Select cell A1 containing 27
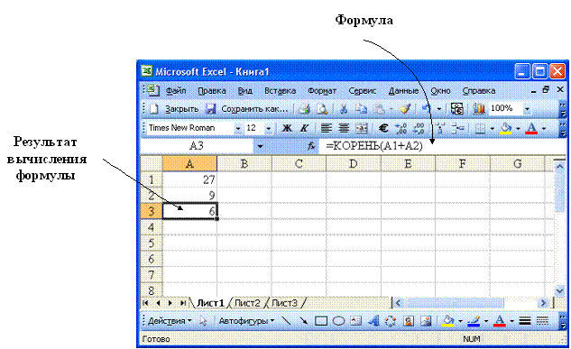 [x=189, y=179]
